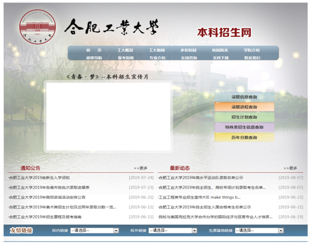Open 2019年高招咨询活动安排公告 notice

[x=47, y=197]
